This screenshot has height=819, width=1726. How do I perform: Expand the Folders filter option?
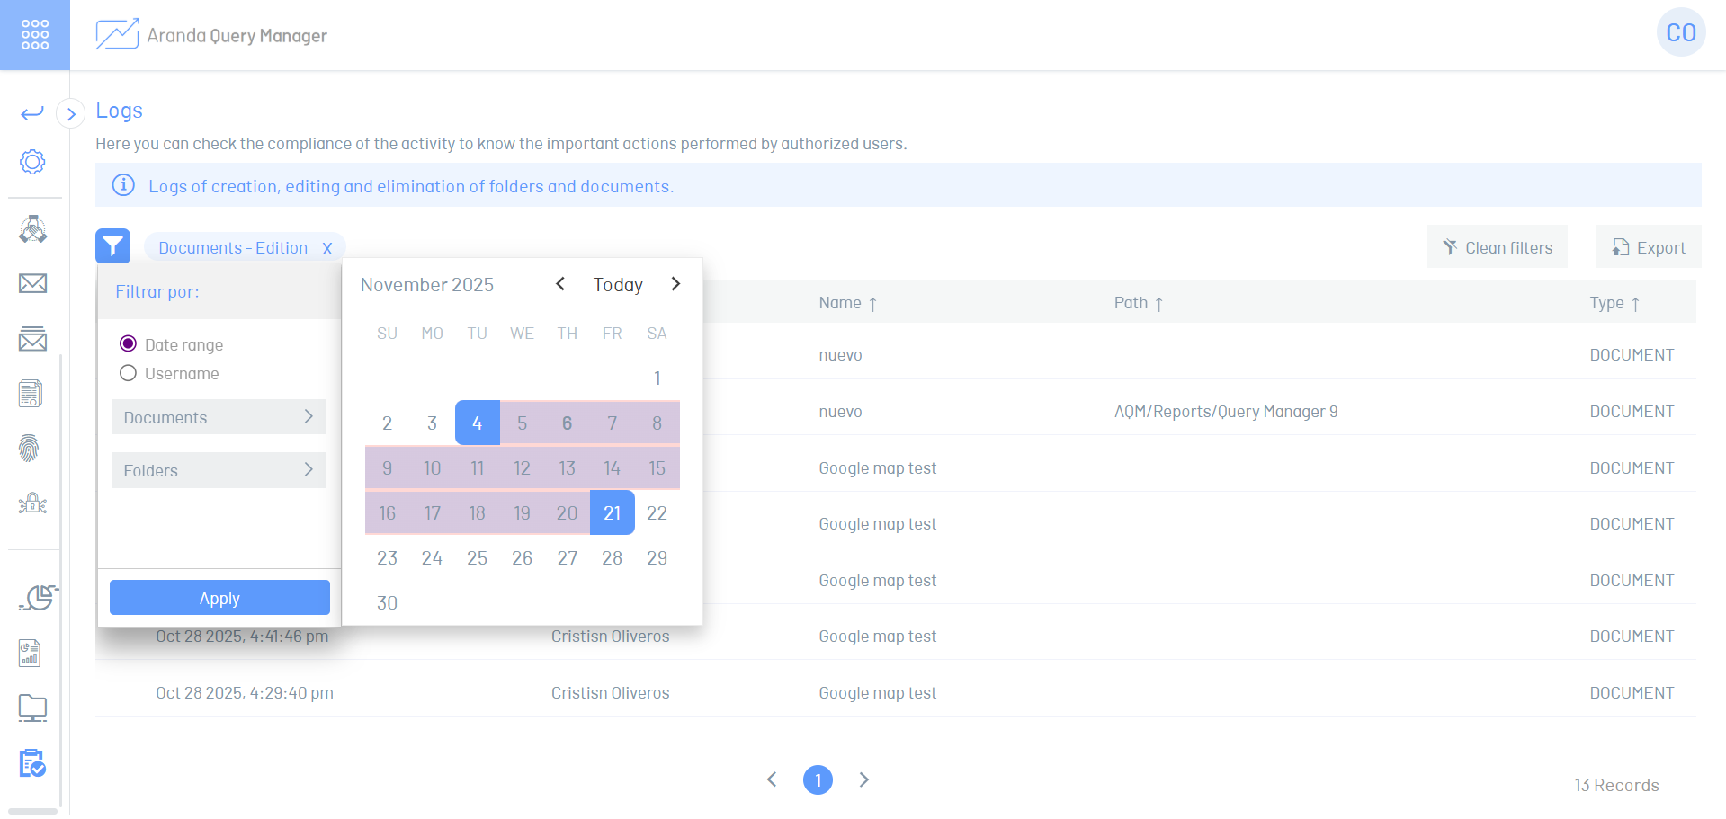click(219, 470)
